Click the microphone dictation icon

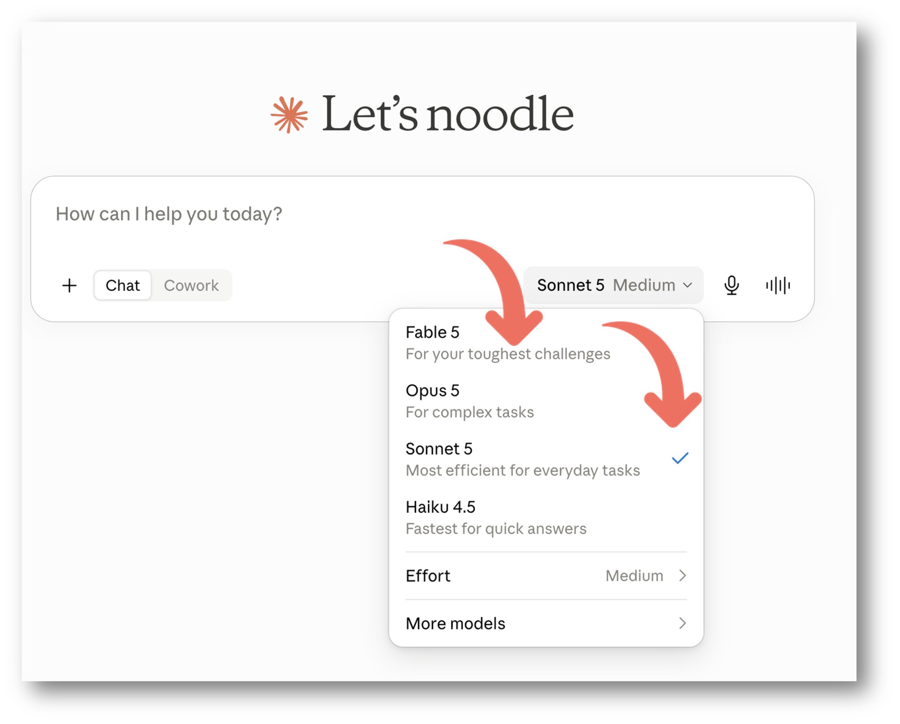click(x=732, y=286)
